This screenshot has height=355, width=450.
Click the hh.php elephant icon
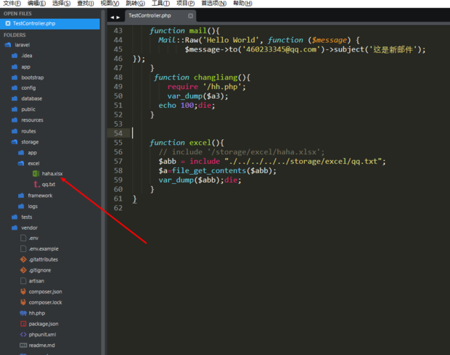[23, 313]
